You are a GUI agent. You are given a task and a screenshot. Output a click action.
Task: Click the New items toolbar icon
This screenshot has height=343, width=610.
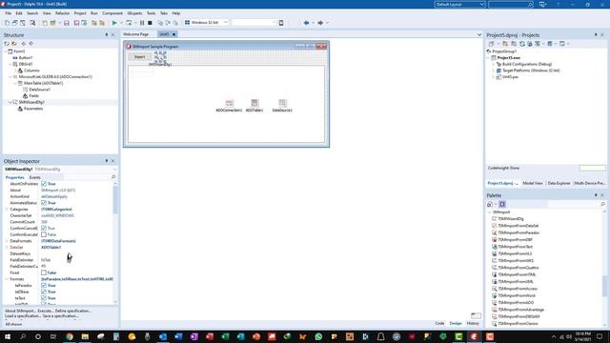click(x=7, y=23)
